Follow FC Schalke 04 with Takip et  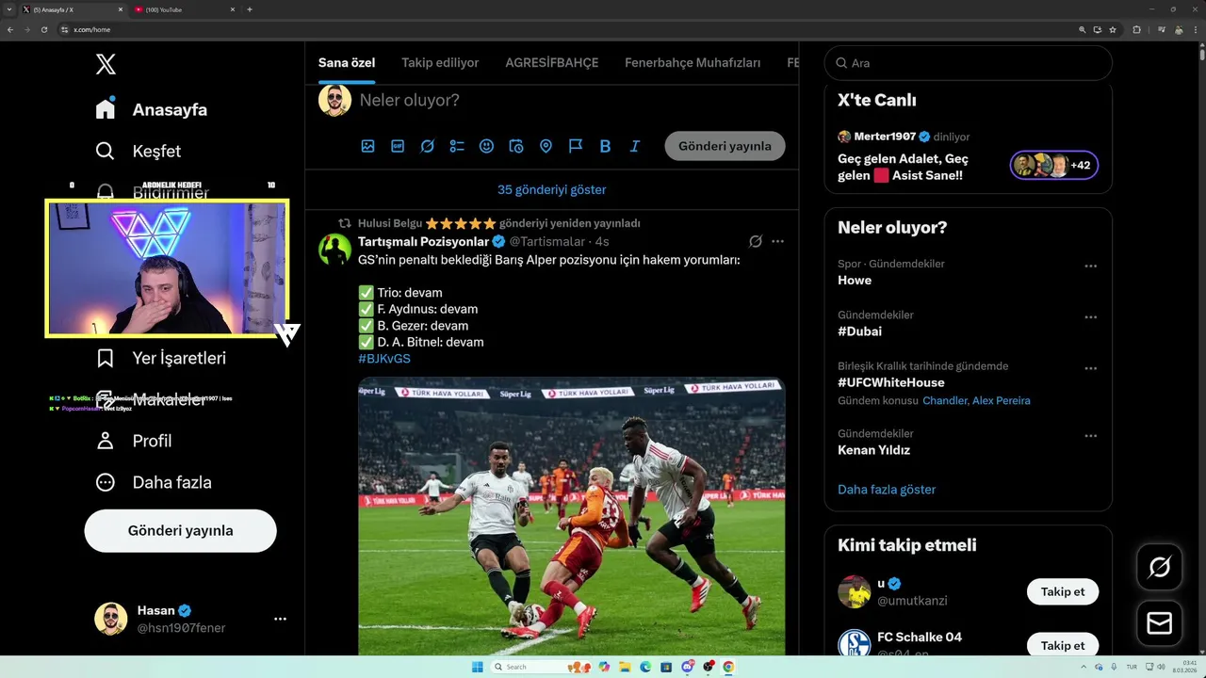(1063, 645)
